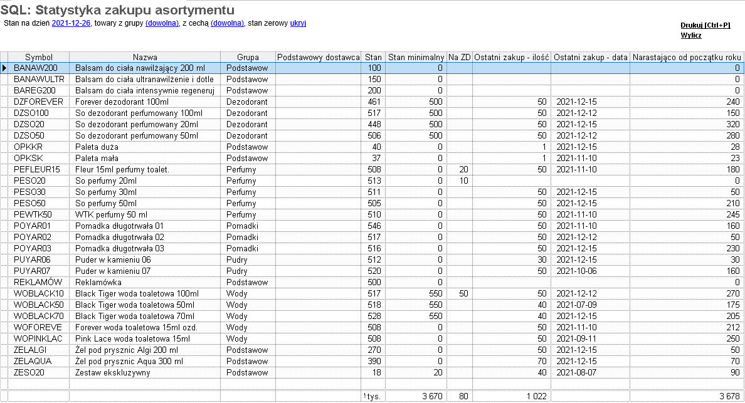Screen dimensions: 745x403
Task: Click Drukuj [Ctrl+P] to print
Action: [x=705, y=25]
